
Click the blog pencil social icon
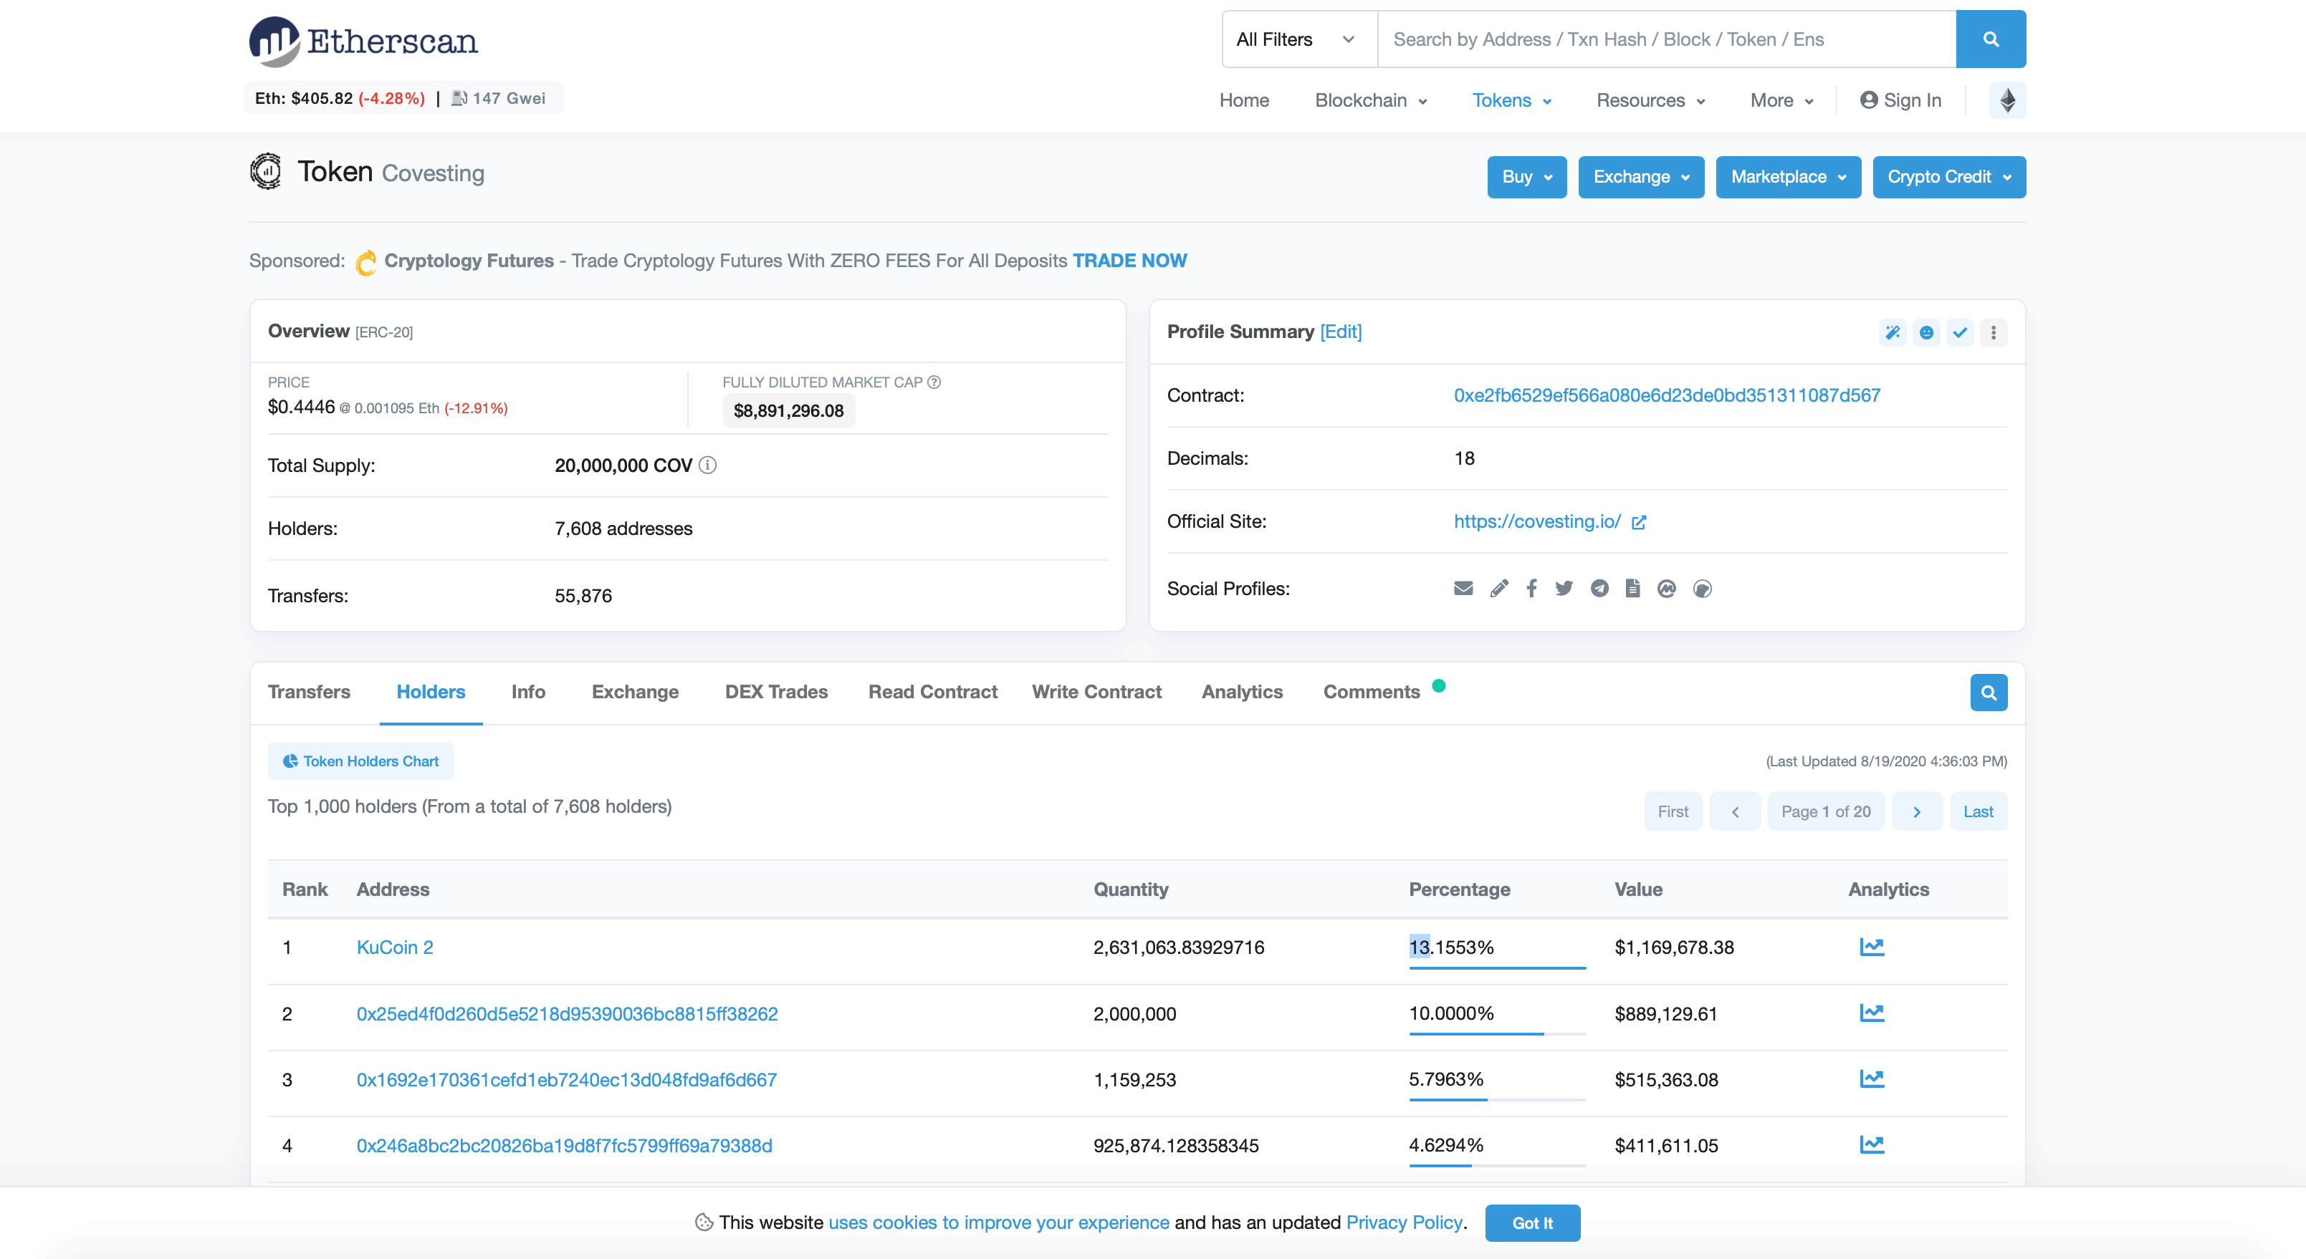(1499, 589)
